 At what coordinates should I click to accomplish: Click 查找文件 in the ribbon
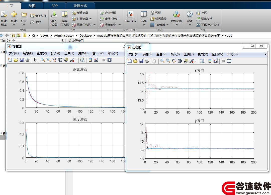[38, 16]
